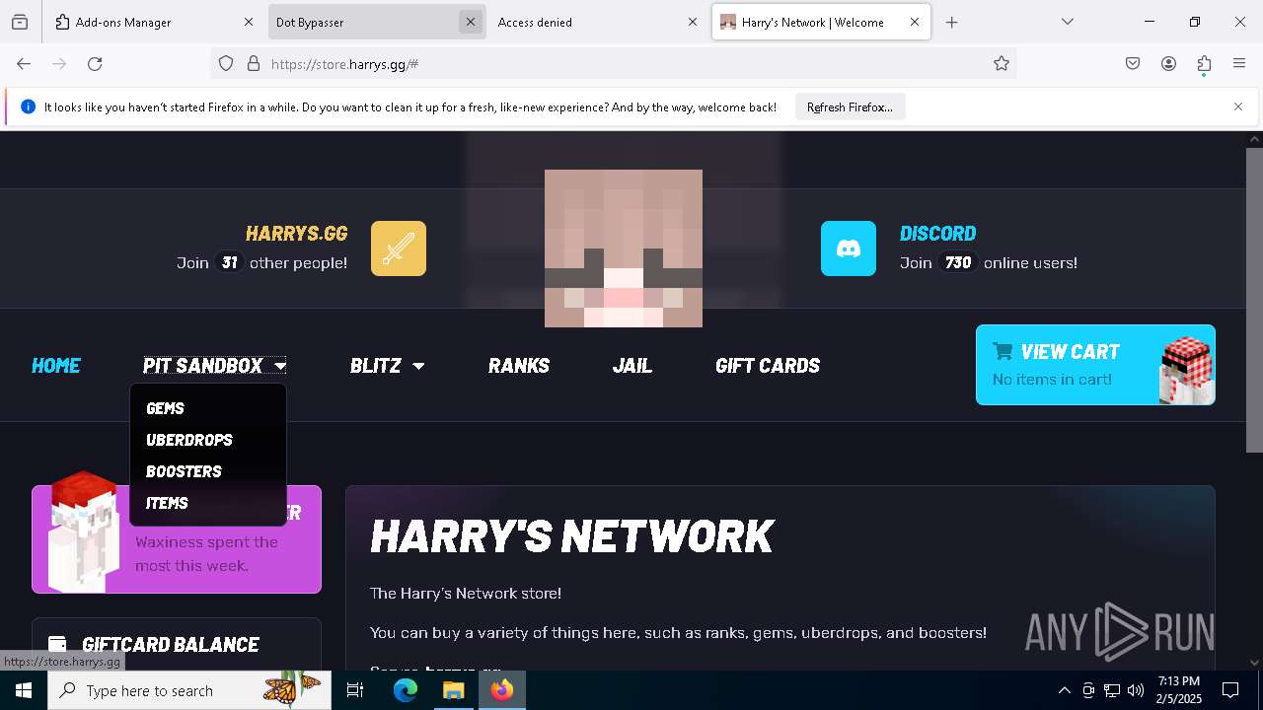
Task: Click the yellow sword server icon
Action: pyautogui.click(x=399, y=248)
